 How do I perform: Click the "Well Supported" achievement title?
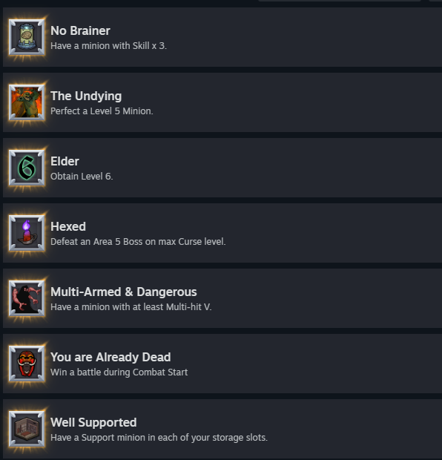tap(93, 423)
